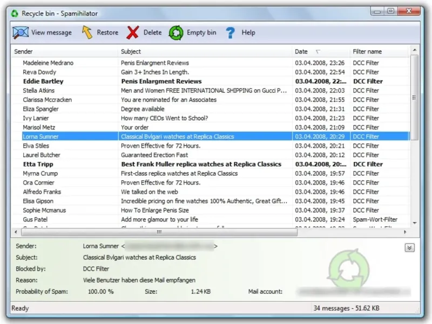Click subject "Guaranteed Erection Fast"
432x324 pixels.
point(154,155)
